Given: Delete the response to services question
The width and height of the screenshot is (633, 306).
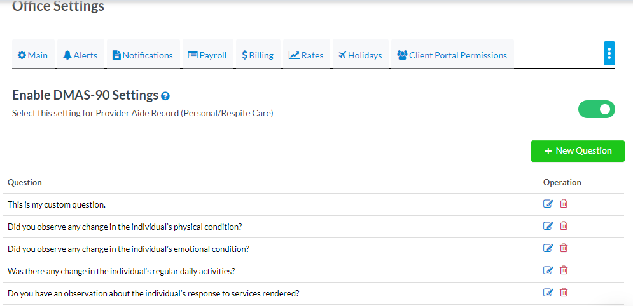Looking at the screenshot, I should pos(564,293).
